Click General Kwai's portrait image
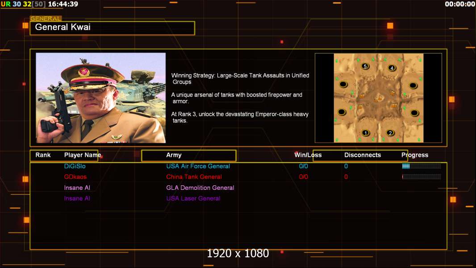Viewport: 476px width, 268px height. tap(101, 98)
